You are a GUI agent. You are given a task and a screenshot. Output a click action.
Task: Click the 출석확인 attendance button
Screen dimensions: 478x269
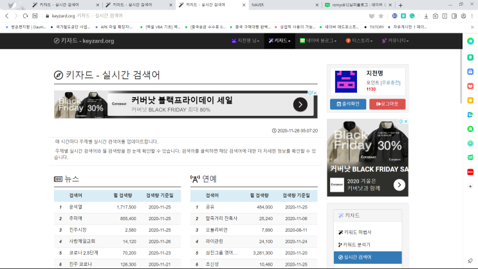click(x=348, y=104)
